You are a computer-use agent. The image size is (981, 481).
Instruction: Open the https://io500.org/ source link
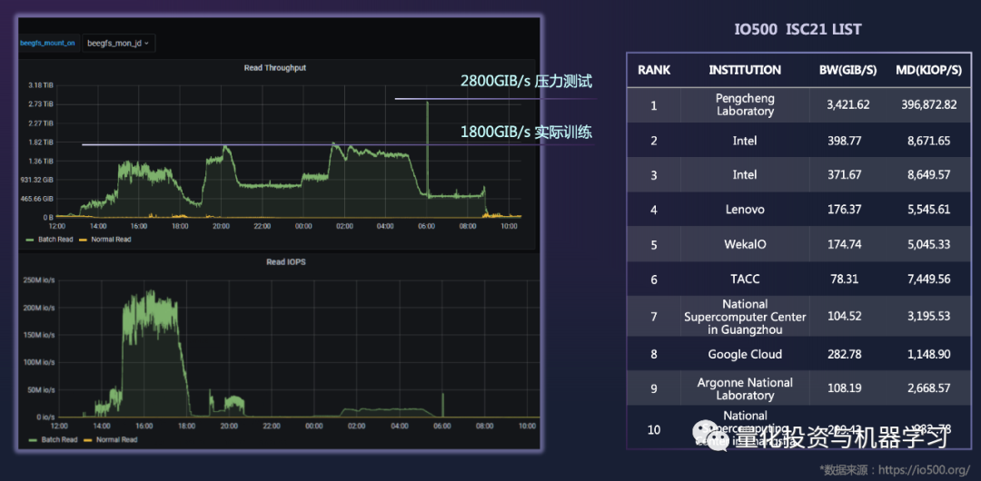[924, 469]
